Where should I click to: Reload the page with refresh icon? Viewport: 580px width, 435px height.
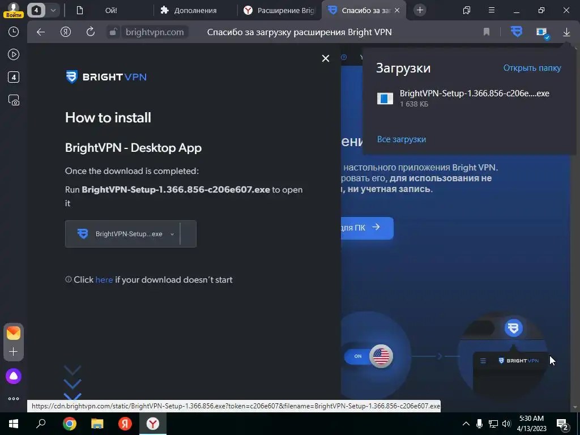(91, 32)
